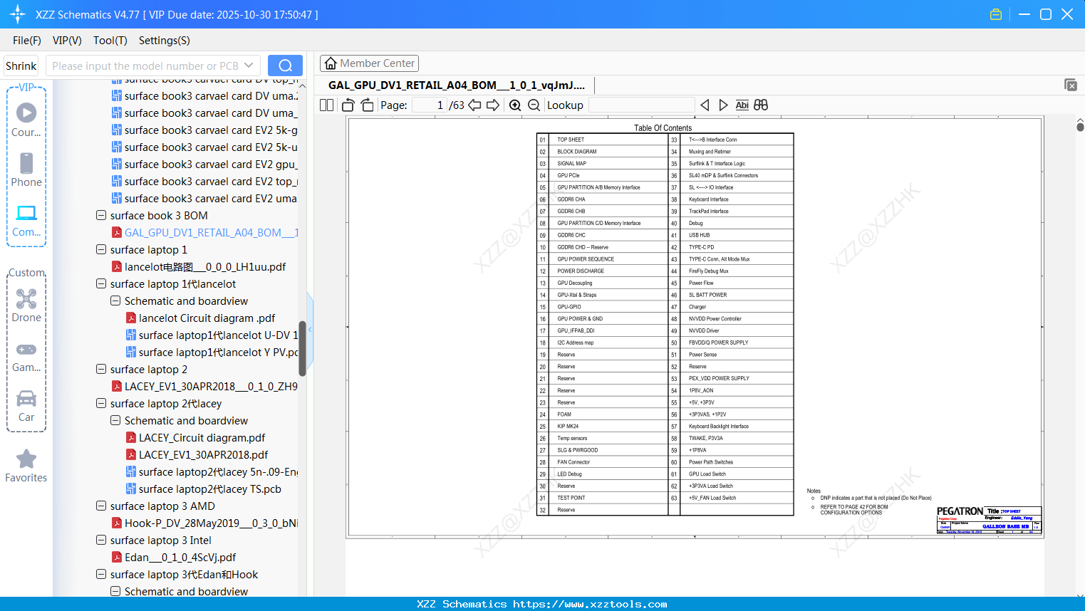1085x611 pixels.
Task: Rotate the page clockwise
Action: pos(368,105)
